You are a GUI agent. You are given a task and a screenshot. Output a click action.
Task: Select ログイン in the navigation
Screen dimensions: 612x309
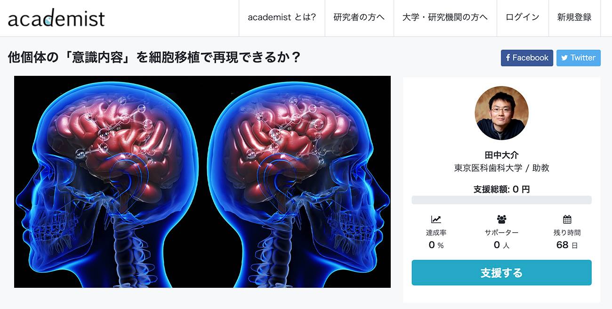point(523,18)
